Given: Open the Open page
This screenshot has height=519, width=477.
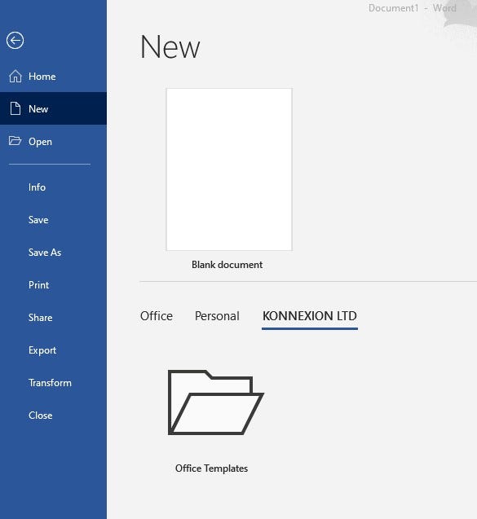Looking at the screenshot, I should coord(53,141).
